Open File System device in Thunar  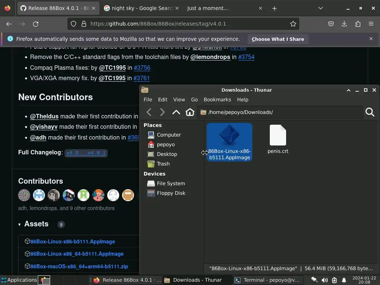166,183
